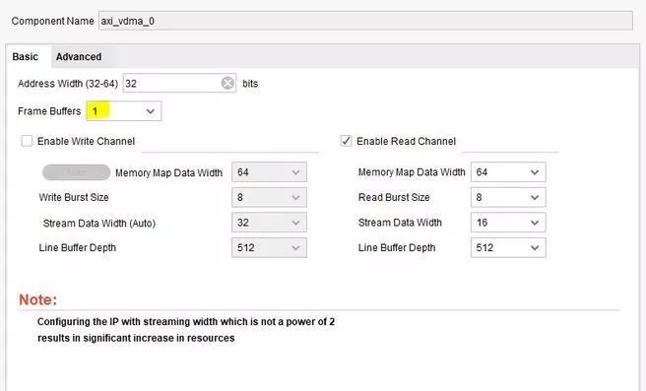Switch to the Advanced tab
Screen dimensions: 646x391
tap(79, 57)
